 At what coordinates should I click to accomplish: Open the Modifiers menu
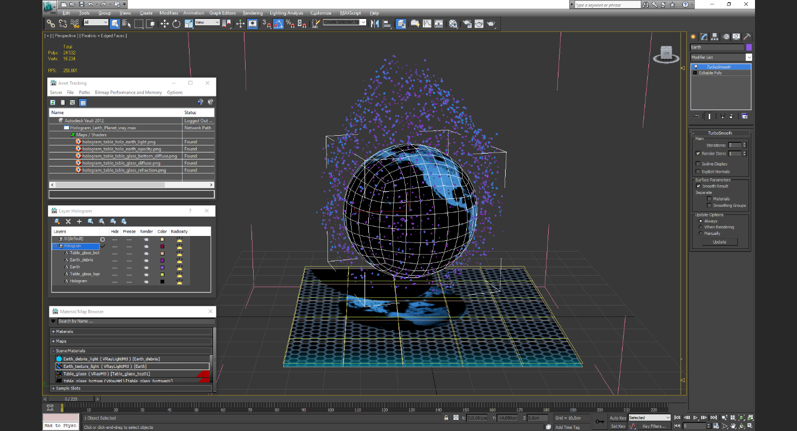(169, 13)
